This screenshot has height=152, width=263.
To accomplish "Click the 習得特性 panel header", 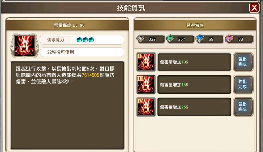I will click(x=195, y=25).
